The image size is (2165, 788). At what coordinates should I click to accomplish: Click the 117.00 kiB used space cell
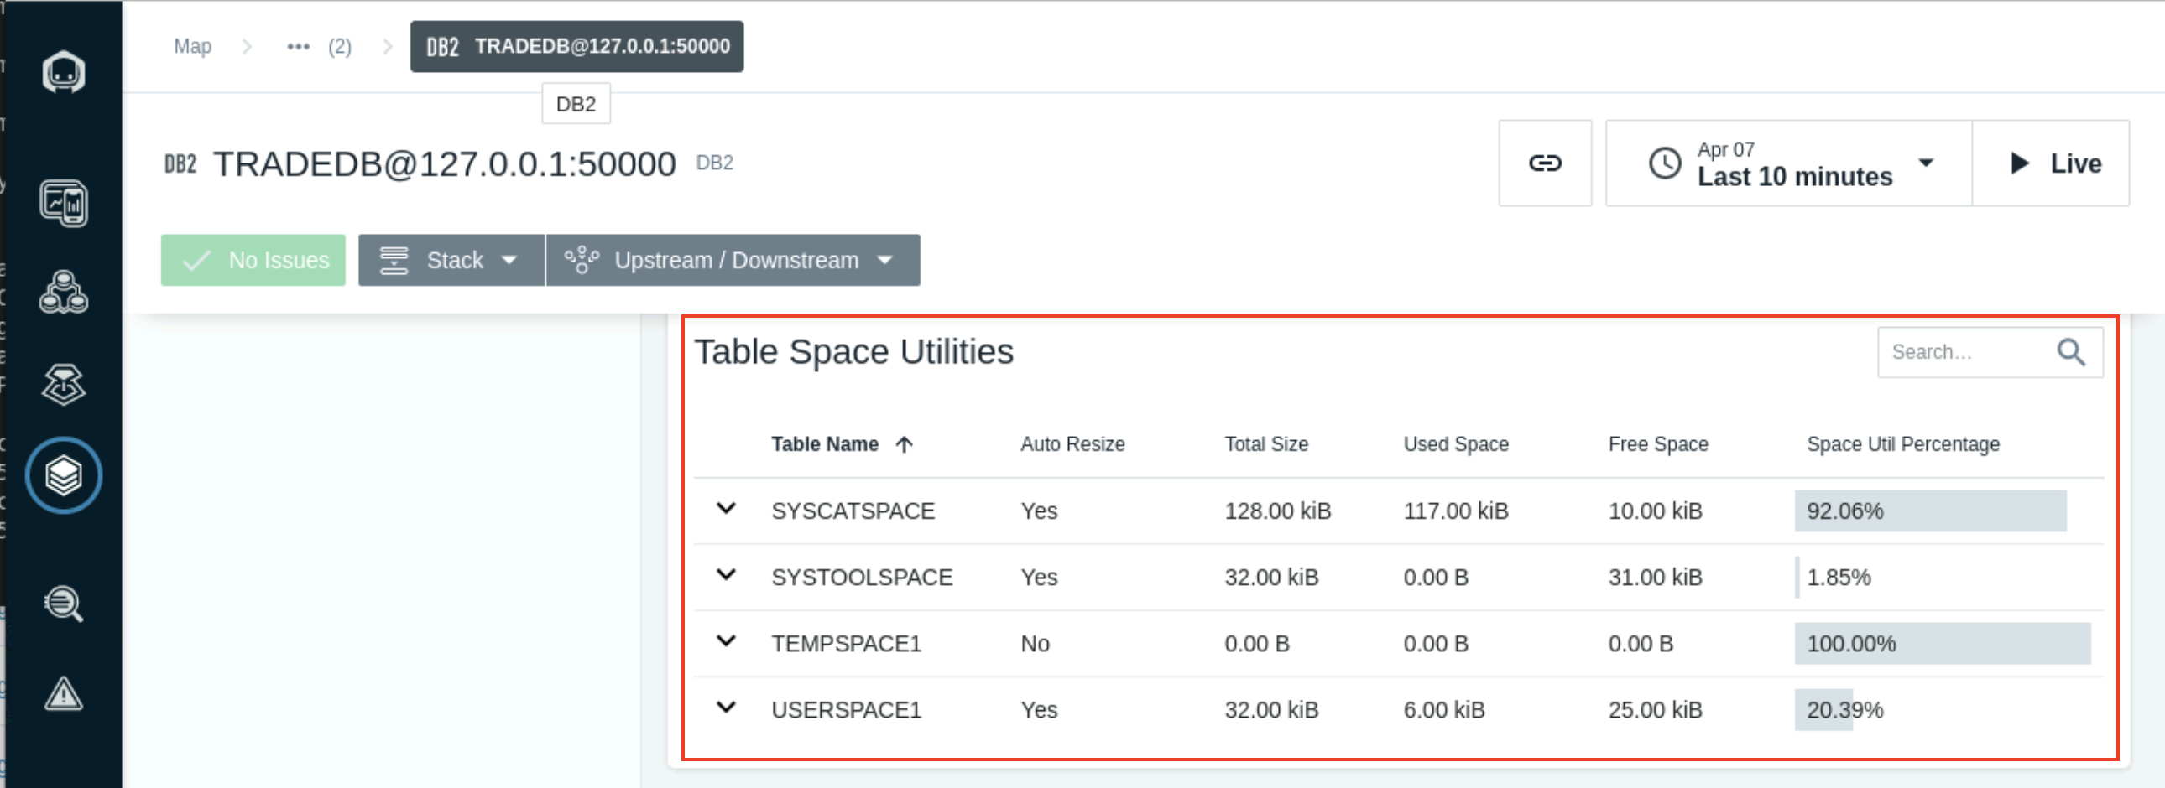click(1456, 511)
